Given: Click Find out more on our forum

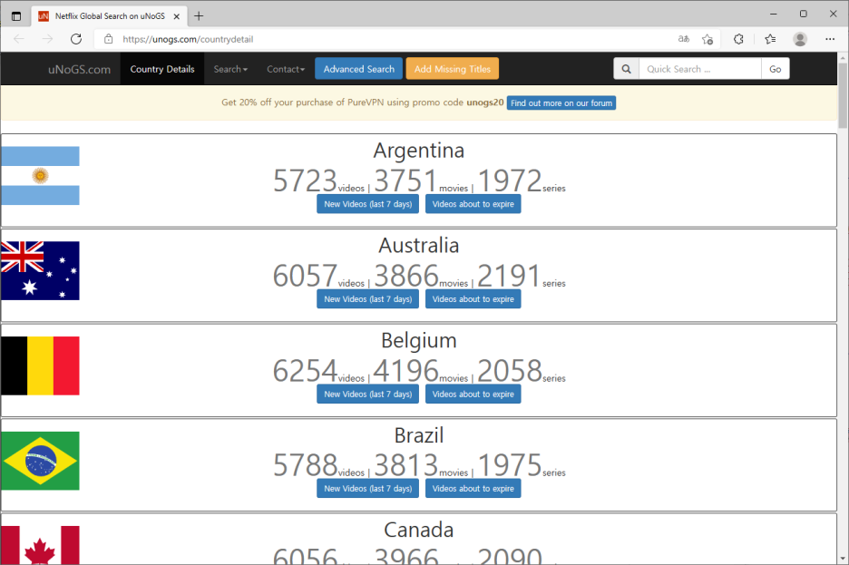Looking at the screenshot, I should [561, 102].
